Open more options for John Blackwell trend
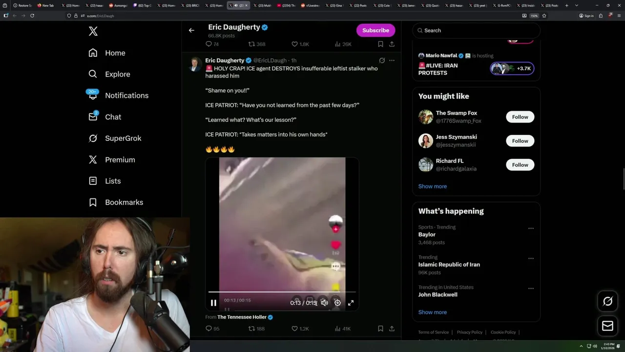This screenshot has height=352, width=625. click(531, 288)
